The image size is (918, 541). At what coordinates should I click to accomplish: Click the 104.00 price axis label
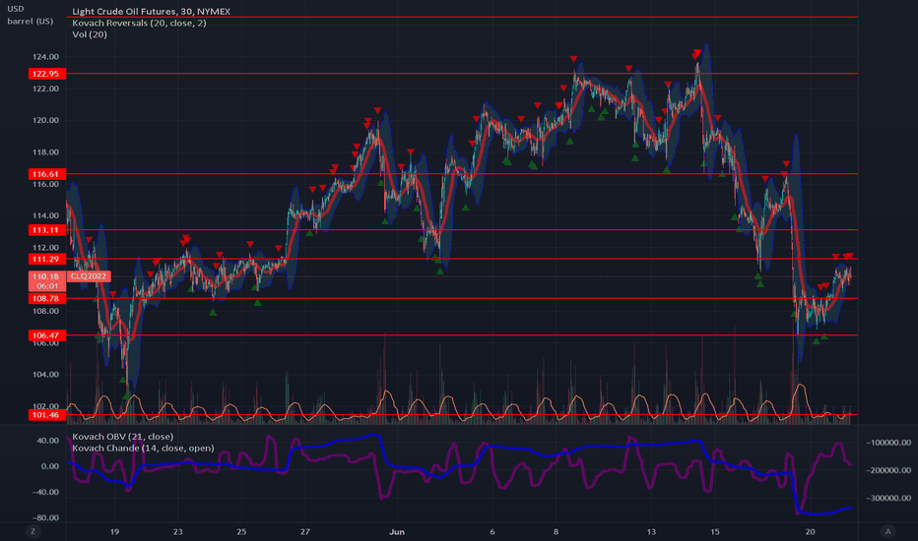45,375
